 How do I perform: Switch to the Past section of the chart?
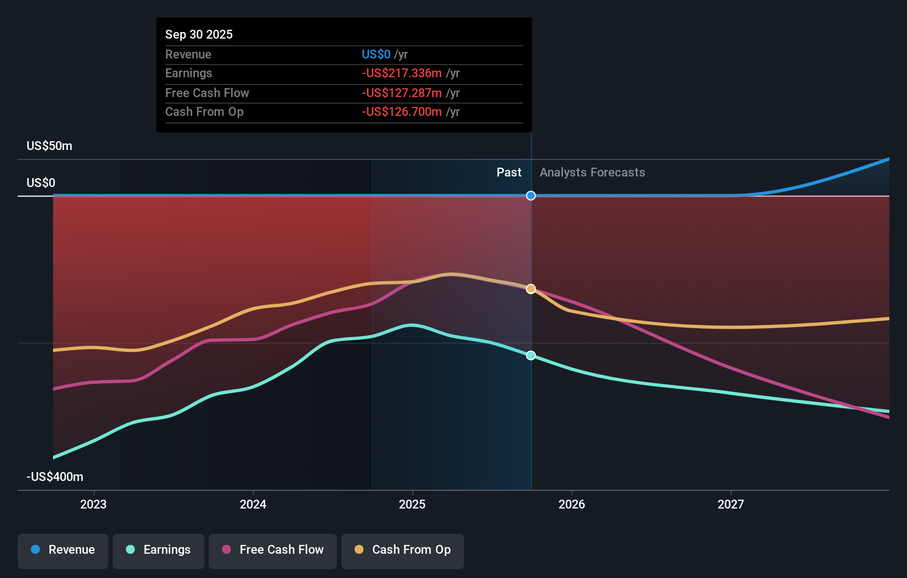(x=509, y=172)
